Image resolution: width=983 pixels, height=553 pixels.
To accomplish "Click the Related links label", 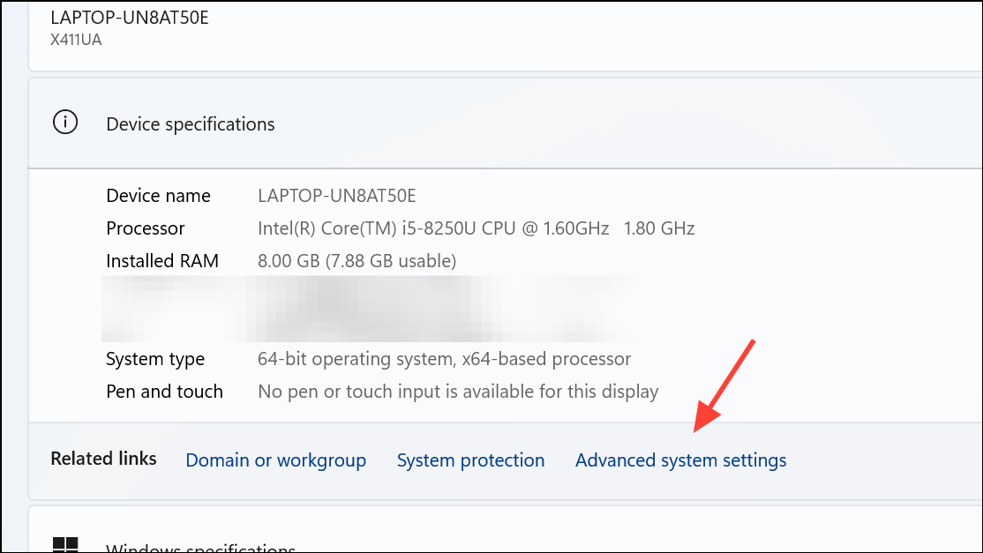I will coord(103,458).
